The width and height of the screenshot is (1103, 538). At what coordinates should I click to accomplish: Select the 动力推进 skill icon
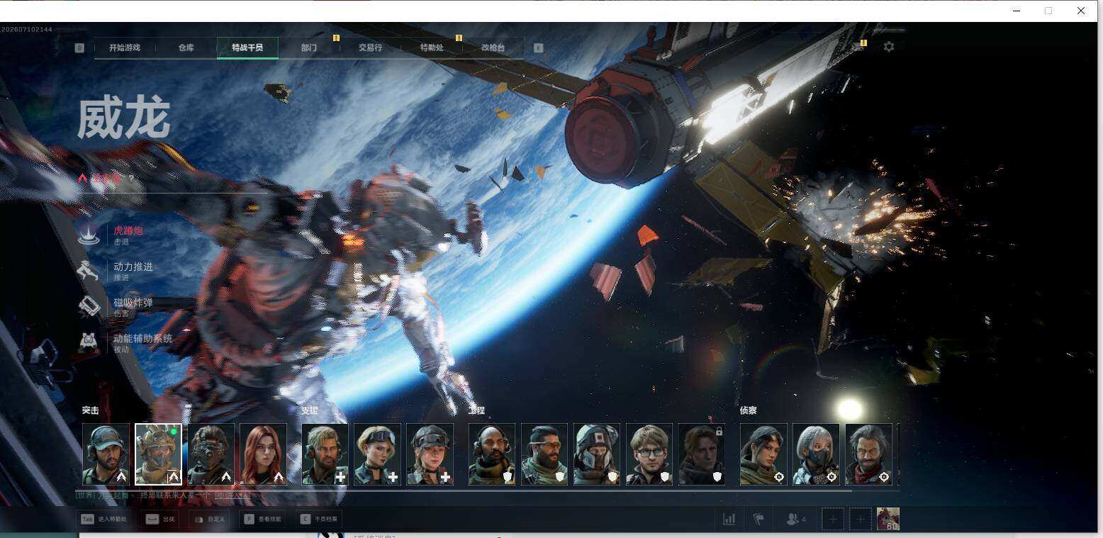89,271
